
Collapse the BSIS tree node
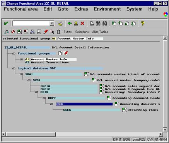[x=37, y=92]
